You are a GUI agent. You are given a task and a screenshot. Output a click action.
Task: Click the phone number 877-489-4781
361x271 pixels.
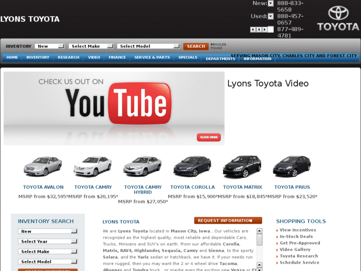[x=290, y=32]
